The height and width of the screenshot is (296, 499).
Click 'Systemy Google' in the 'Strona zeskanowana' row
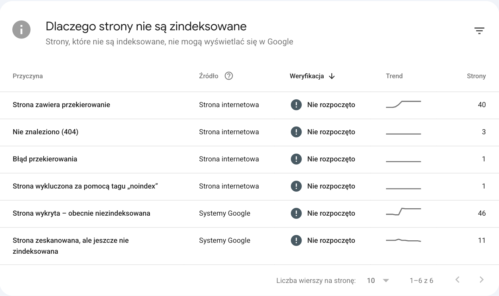pyautogui.click(x=225, y=240)
